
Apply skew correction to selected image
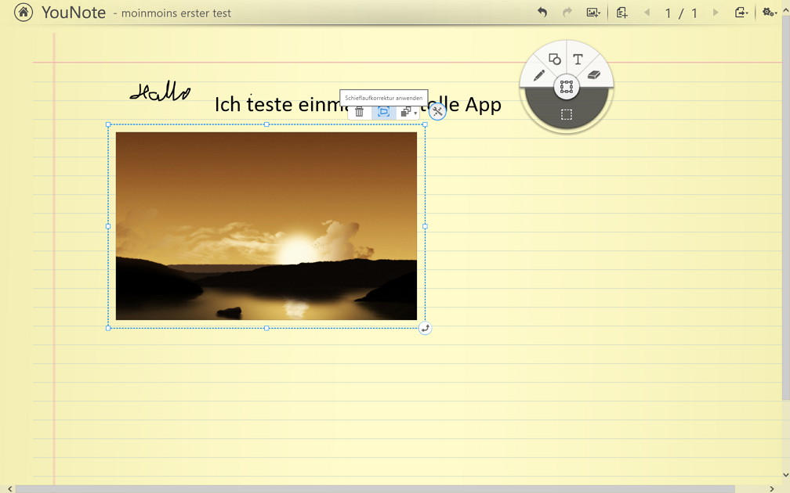pos(384,112)
